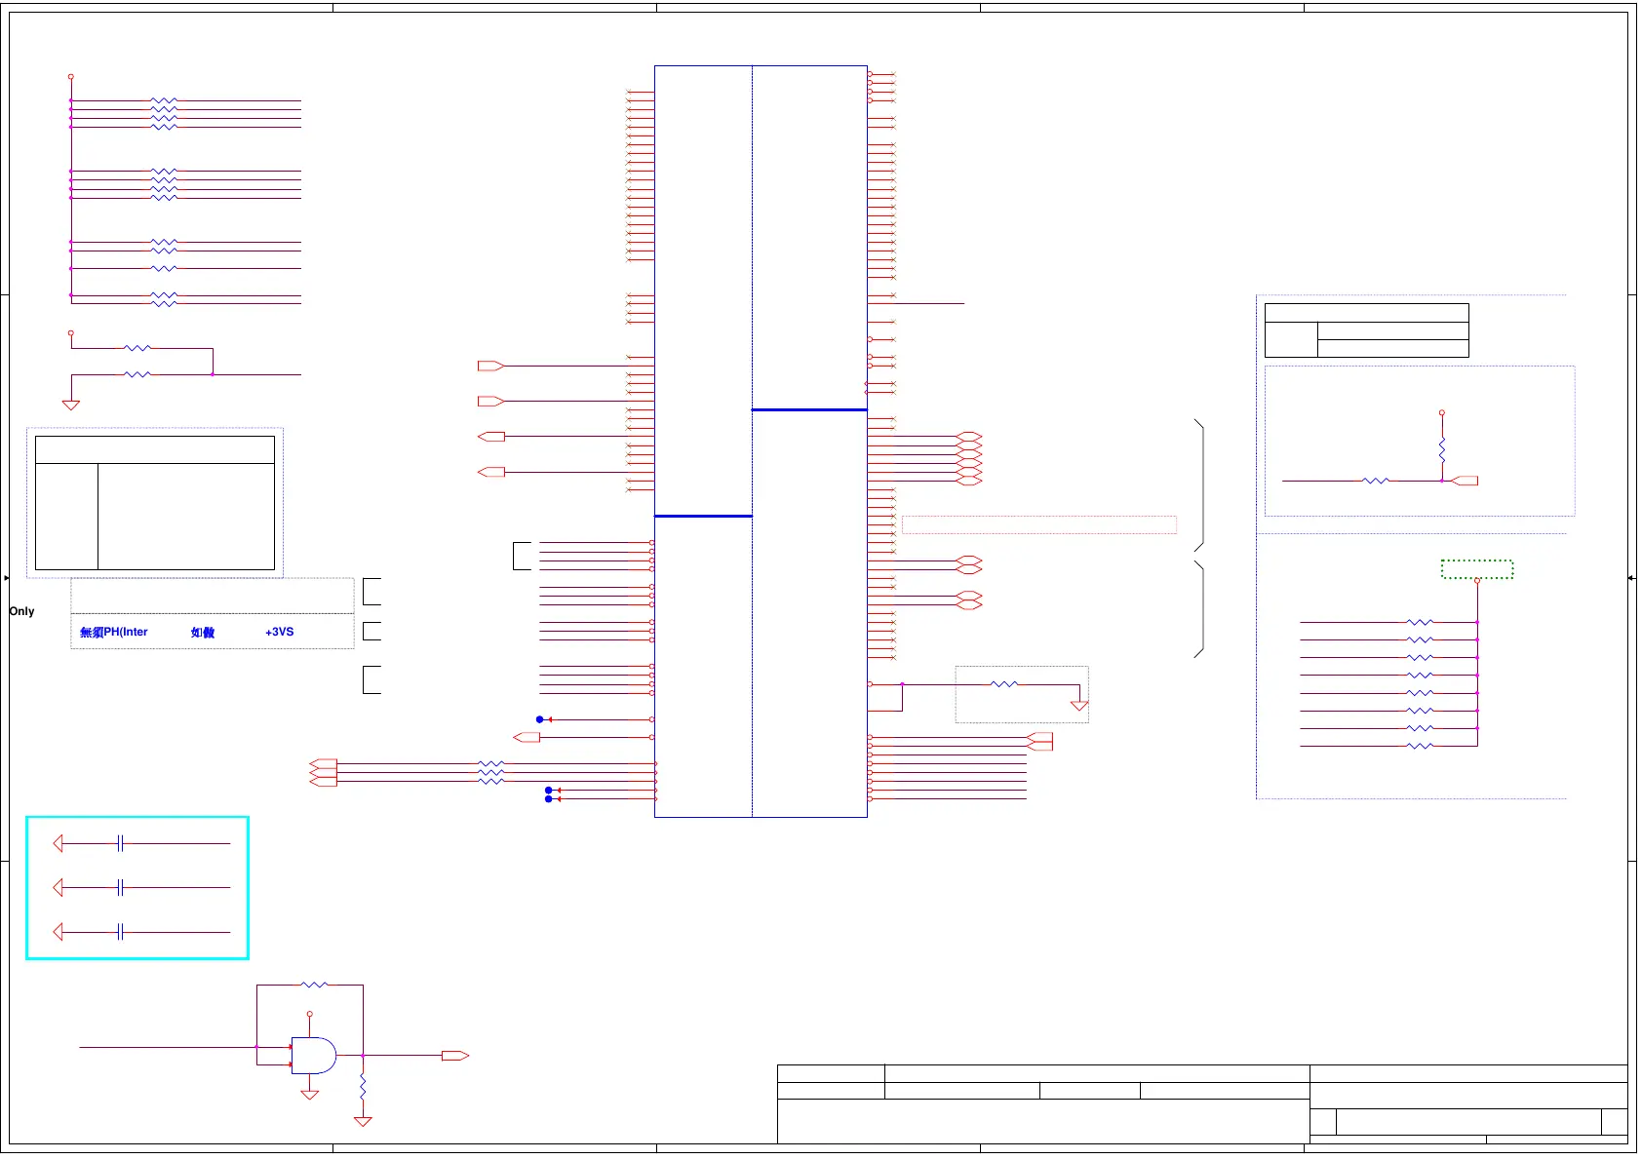
Task: Click the "+3VS" text in the note
Action: click(279, 632)
